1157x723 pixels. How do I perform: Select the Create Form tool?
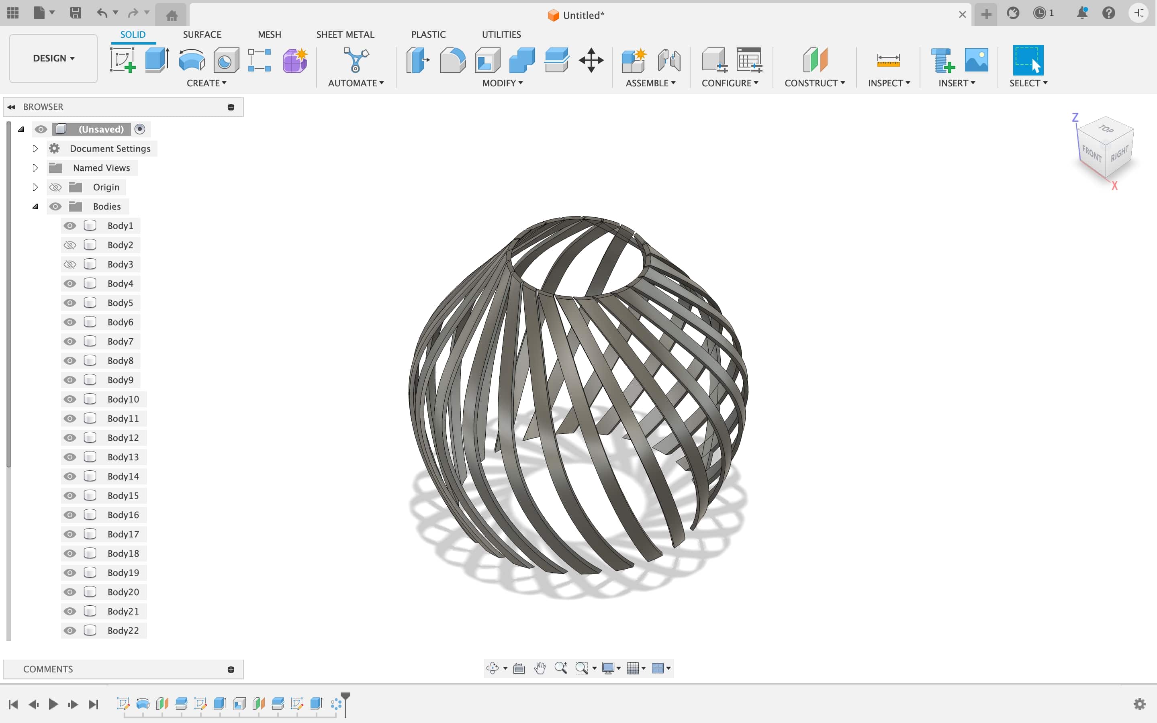[x=295, y=60]
